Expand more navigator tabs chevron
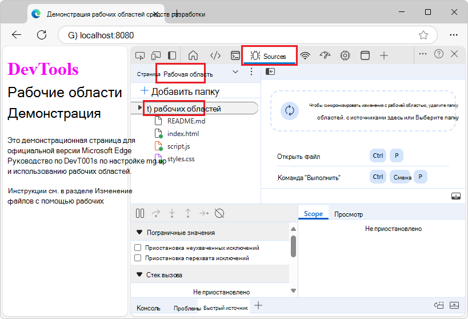The image size is (468, 319). point(235,71)
